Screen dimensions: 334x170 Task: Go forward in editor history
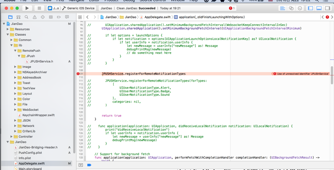[95, 17]
